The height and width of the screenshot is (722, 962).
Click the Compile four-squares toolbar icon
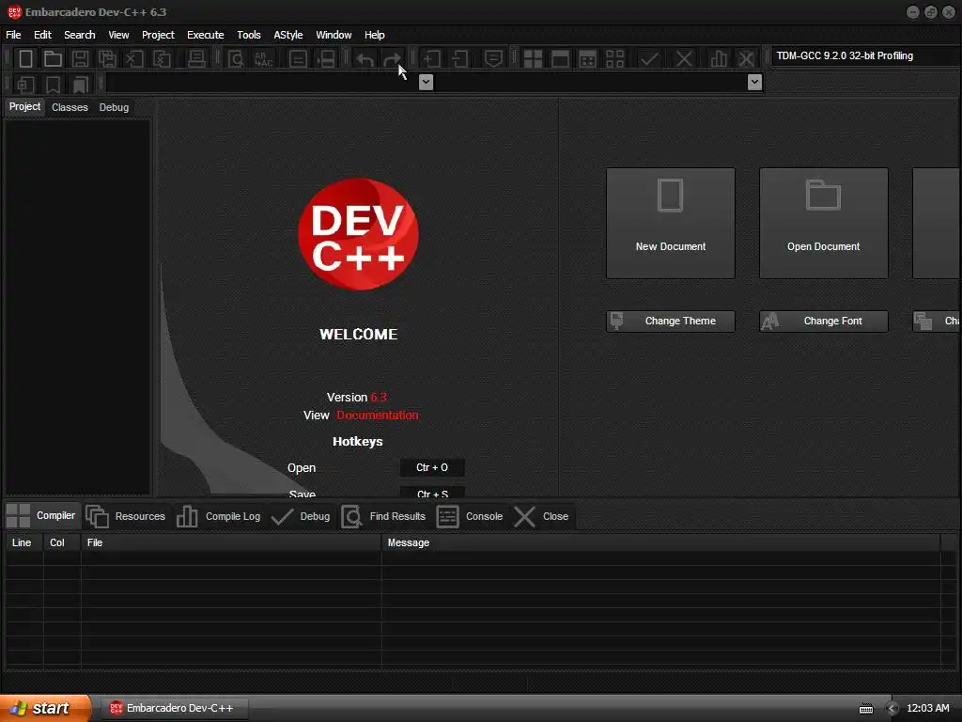pos(533,59)
